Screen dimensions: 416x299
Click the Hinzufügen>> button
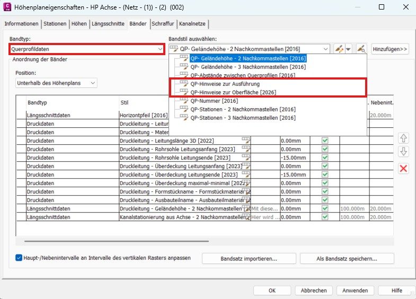[x=390, y=49]
